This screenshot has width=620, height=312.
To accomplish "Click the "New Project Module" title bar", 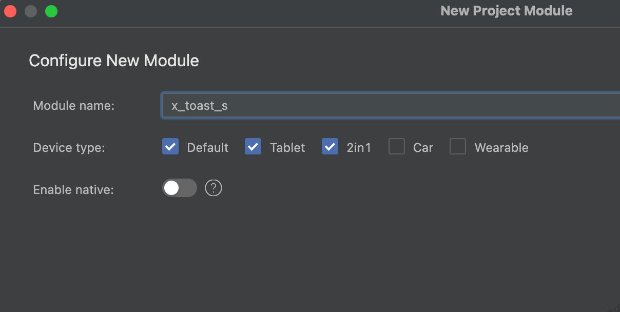I will [506, 11].
